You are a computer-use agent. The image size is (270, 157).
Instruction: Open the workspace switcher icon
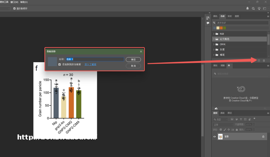265,8
